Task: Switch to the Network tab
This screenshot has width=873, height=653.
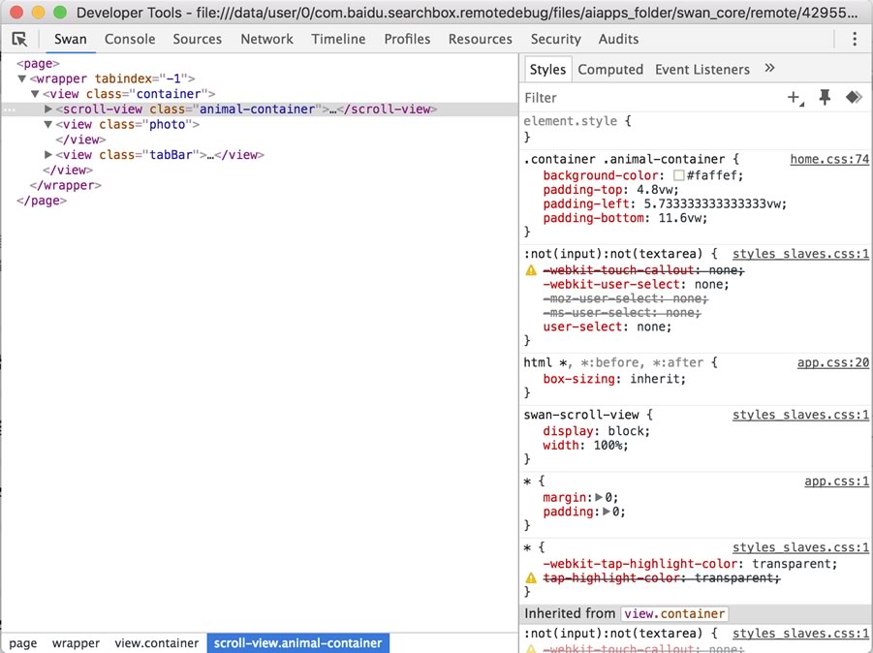Action: 266,39
